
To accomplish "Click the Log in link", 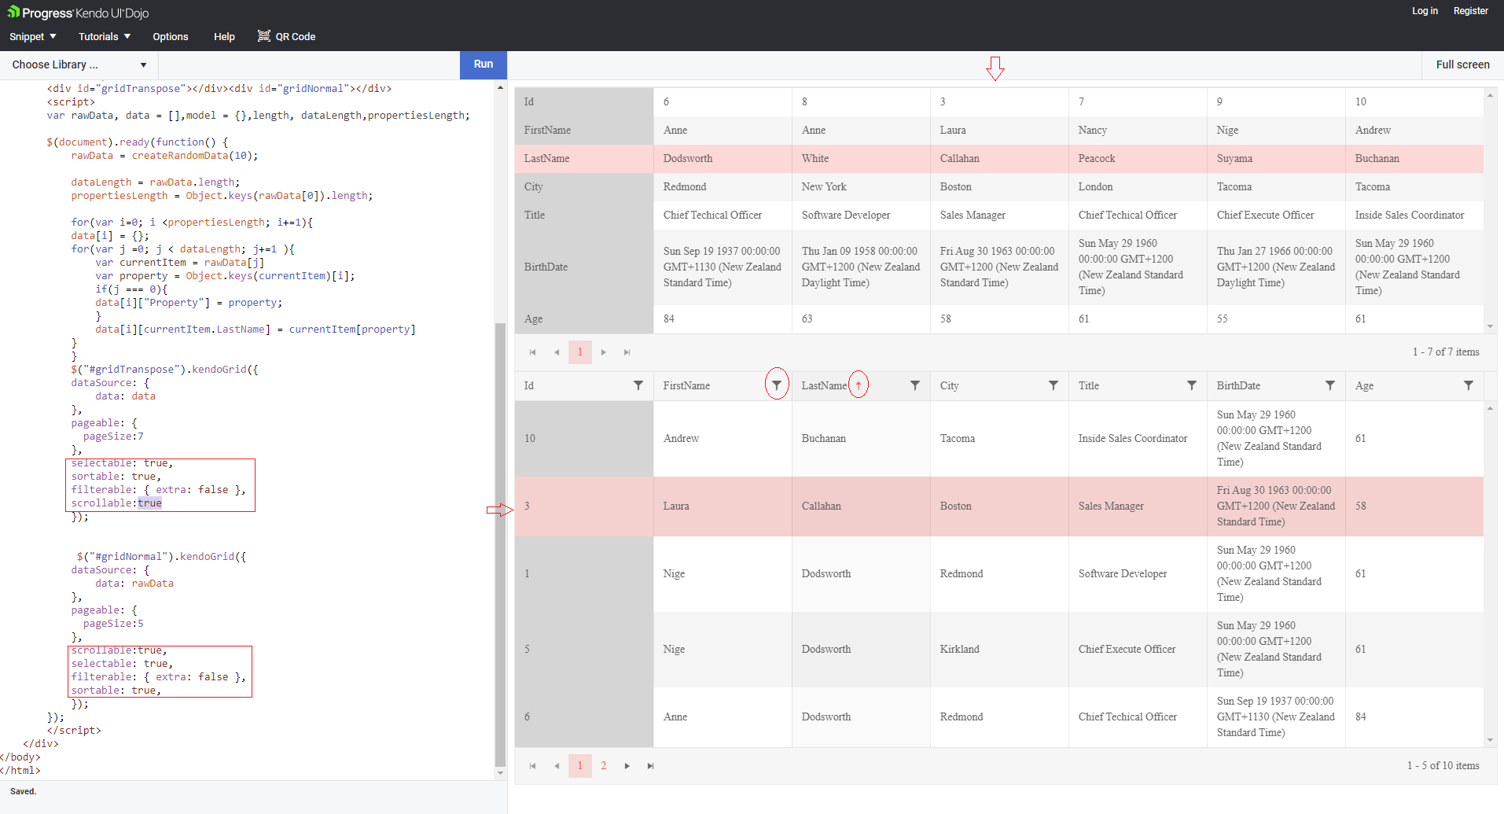I will (1425, 11).
